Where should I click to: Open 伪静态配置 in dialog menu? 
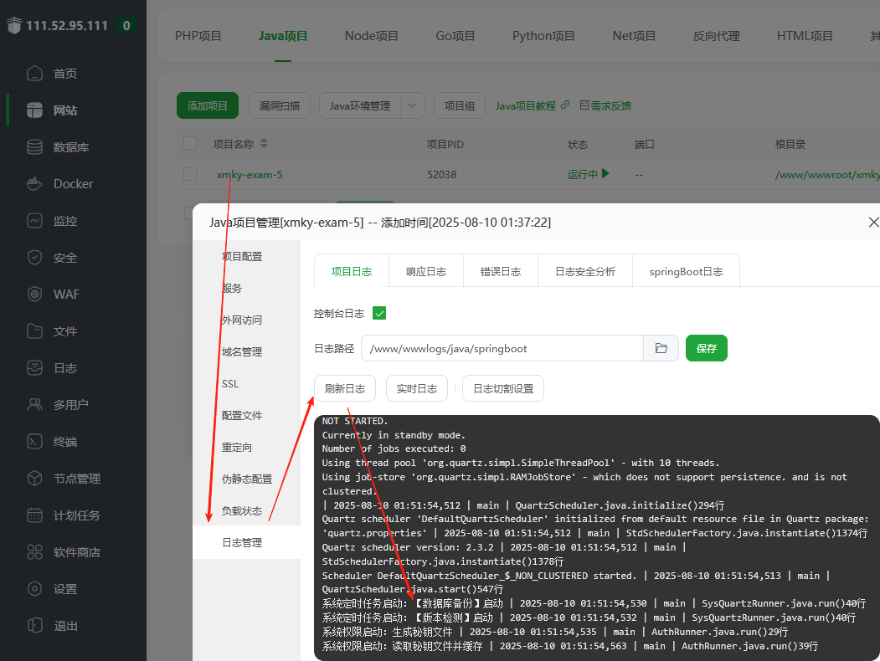tap(246, 479)
